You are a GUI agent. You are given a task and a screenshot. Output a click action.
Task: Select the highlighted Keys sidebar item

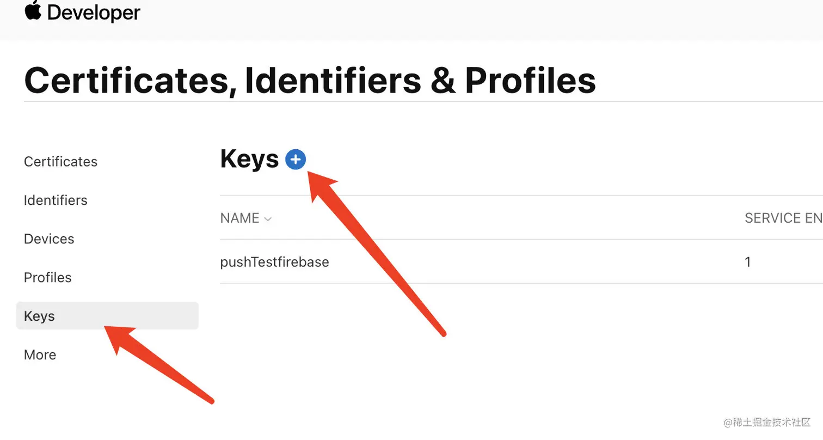pyautogui.click(x=40, y=316)
